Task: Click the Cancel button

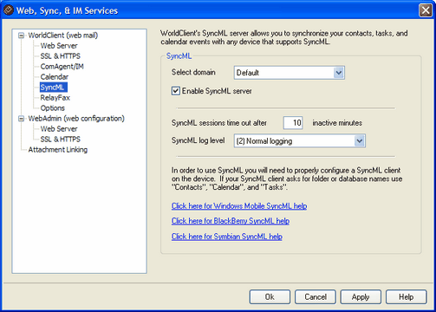Action: point(316,297)
